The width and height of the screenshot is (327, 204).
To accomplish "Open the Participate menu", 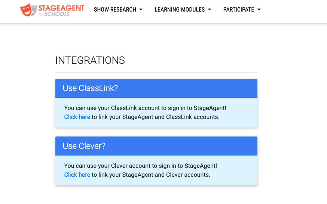I will click(242, 10).
